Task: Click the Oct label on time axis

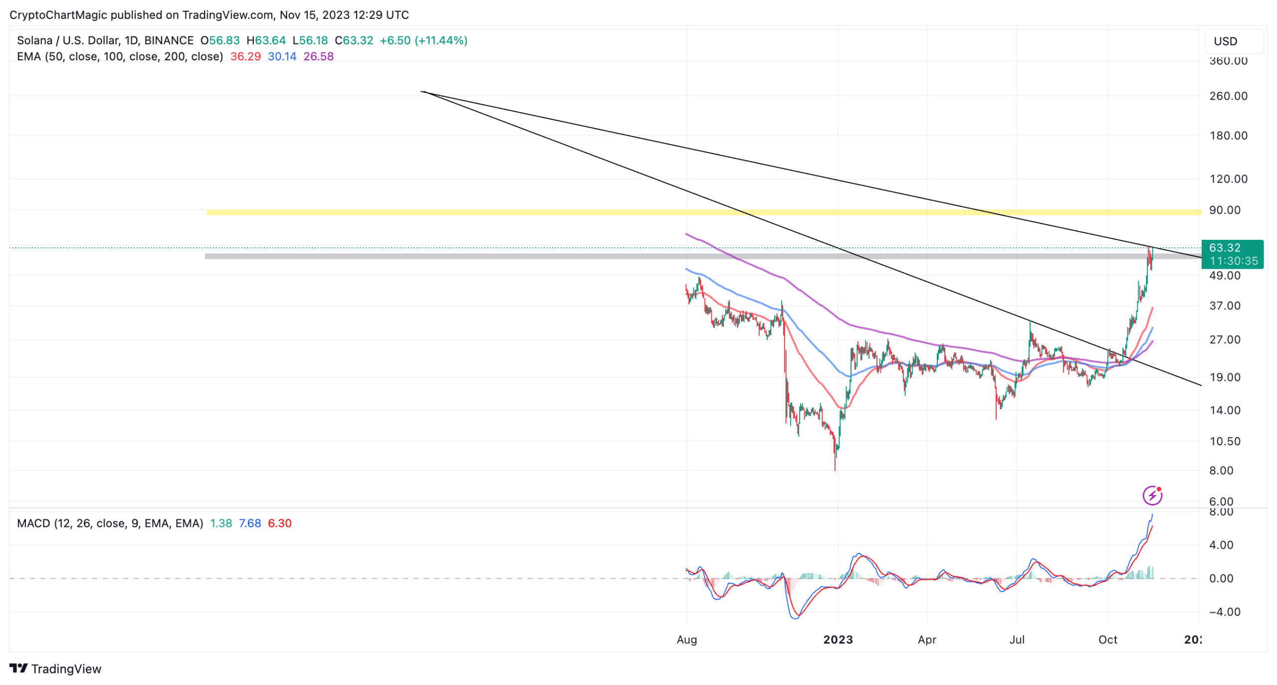Action: [x=1107, y=639]
